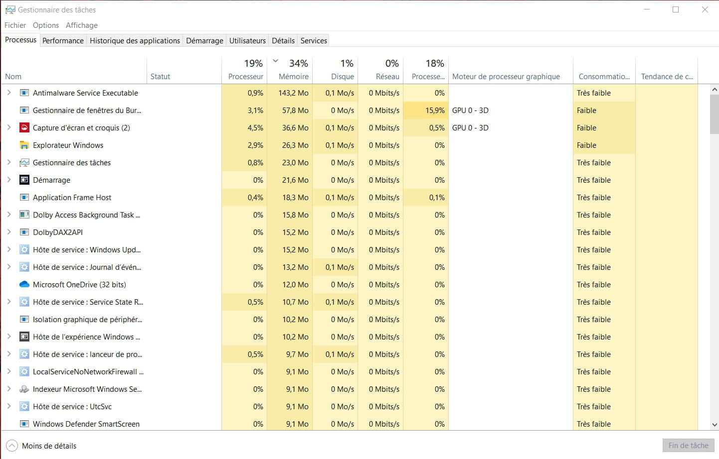This screenshot has height=459, width=719.
Task: Click the Microsoft OneDrive cloud icon
Action: [x=24, y=285]
